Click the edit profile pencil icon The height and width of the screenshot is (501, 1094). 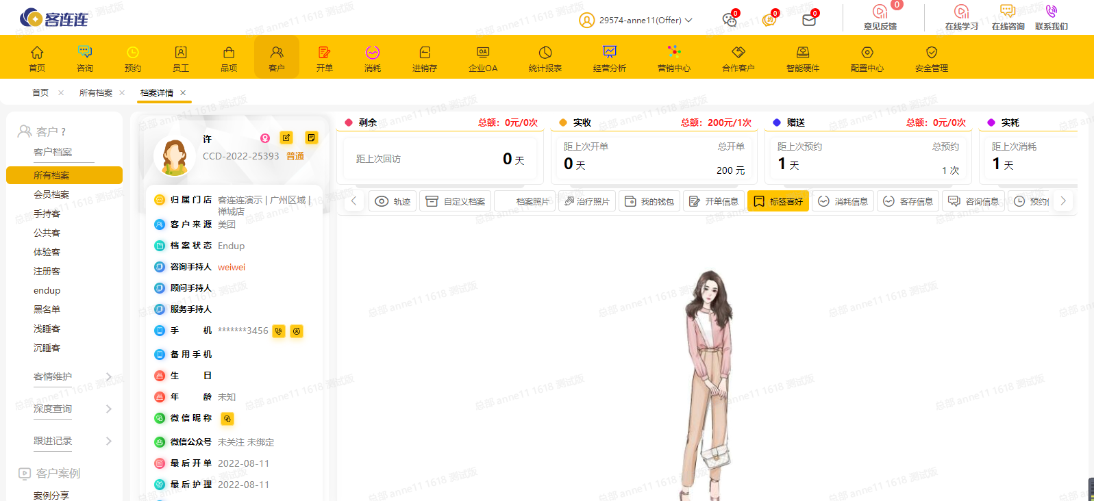(x=286, y=138)
